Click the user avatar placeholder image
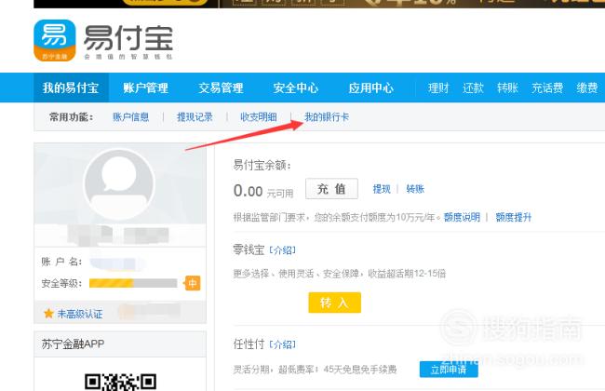Image resolution: width=605 pixels, height=391 pixels. pyautogui.click(x=119, y=184)
